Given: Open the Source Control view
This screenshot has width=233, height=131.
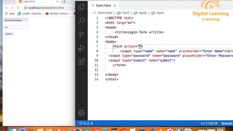Looking at the screenshot, I should 81,34.
